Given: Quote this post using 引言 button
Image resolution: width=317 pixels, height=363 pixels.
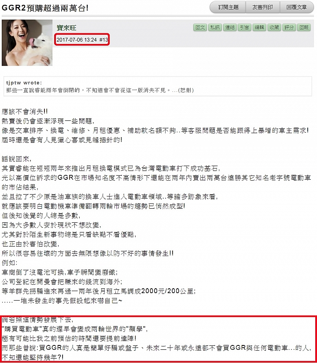Looking at the screenshot, I should click(244, 28).
